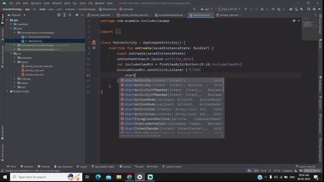Open the File menu
This screenshot has width=324, height=182.
point(11,4)
